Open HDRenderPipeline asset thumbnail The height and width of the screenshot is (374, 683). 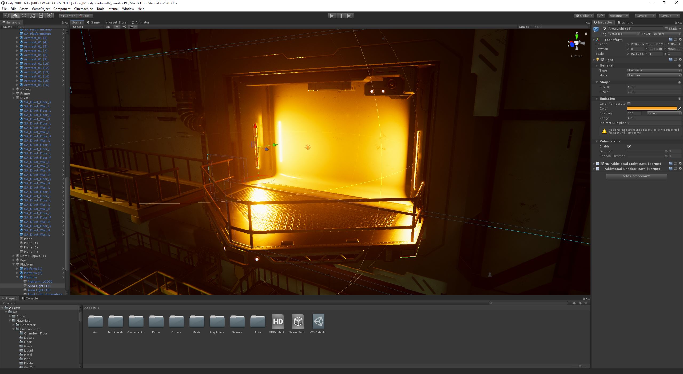278,321
